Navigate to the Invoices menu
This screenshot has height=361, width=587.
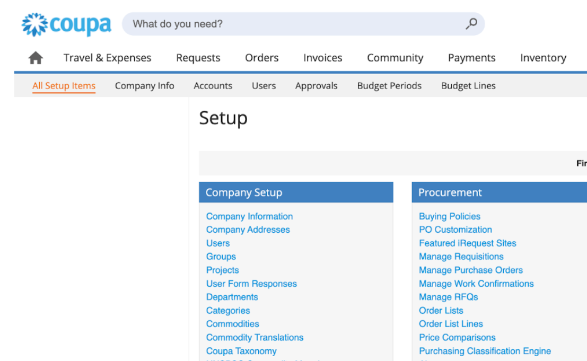point(322,58)
